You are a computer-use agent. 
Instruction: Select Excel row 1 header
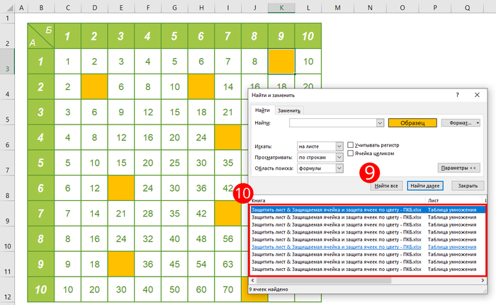(x=7, y=18)
